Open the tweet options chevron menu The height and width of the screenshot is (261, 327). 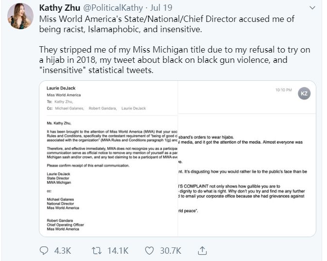point(312,8)
